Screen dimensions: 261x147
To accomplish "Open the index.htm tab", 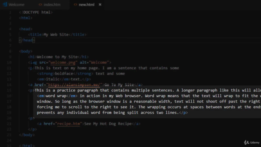I will (52, 4).
